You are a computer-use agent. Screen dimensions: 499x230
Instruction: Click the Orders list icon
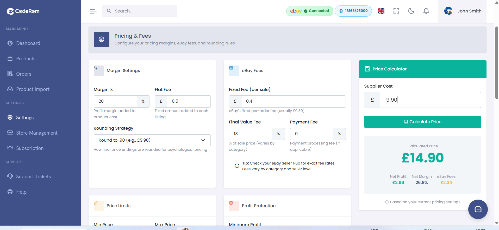10,74
